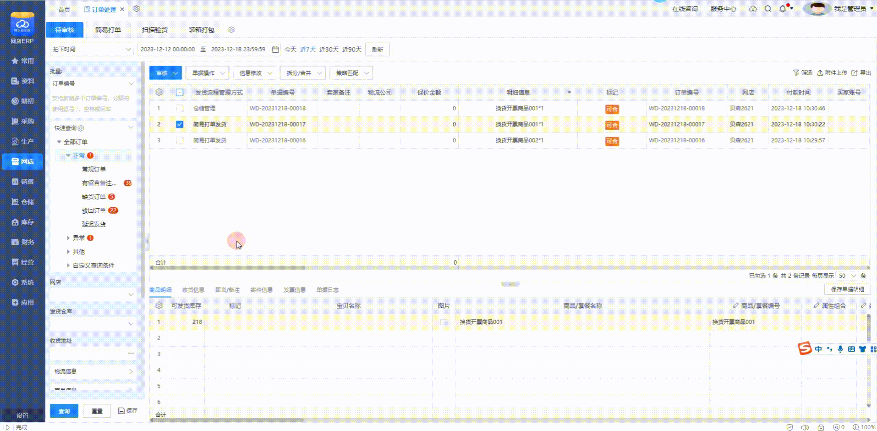Expand the 异常 tree node
This screenshot has width=877, height=431.
68,238
